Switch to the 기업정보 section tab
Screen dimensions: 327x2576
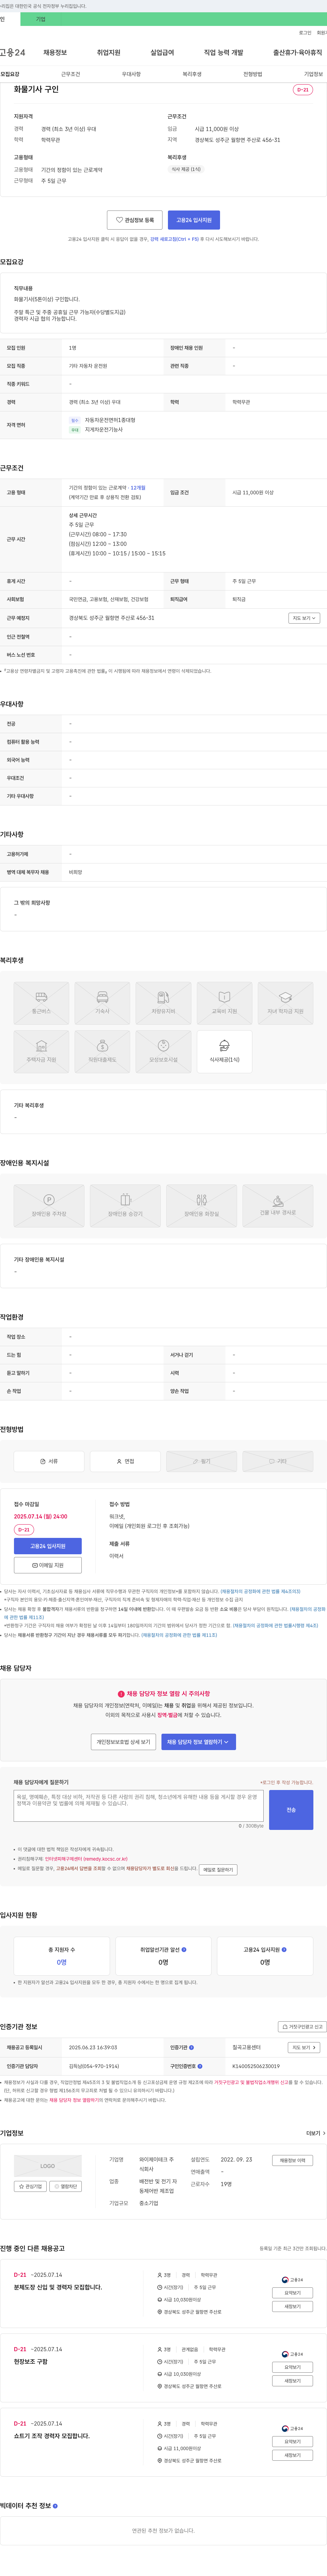(313, 74)
